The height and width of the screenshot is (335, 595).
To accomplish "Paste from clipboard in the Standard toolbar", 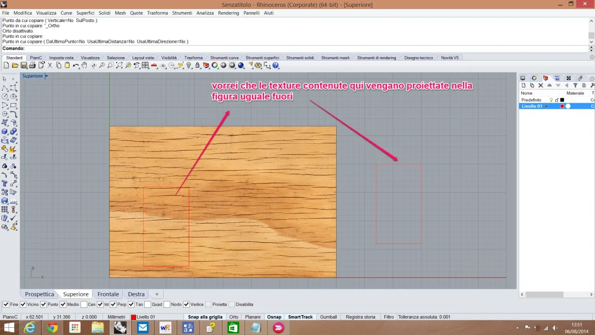I will pyautogui.click(x=67, y=65).
